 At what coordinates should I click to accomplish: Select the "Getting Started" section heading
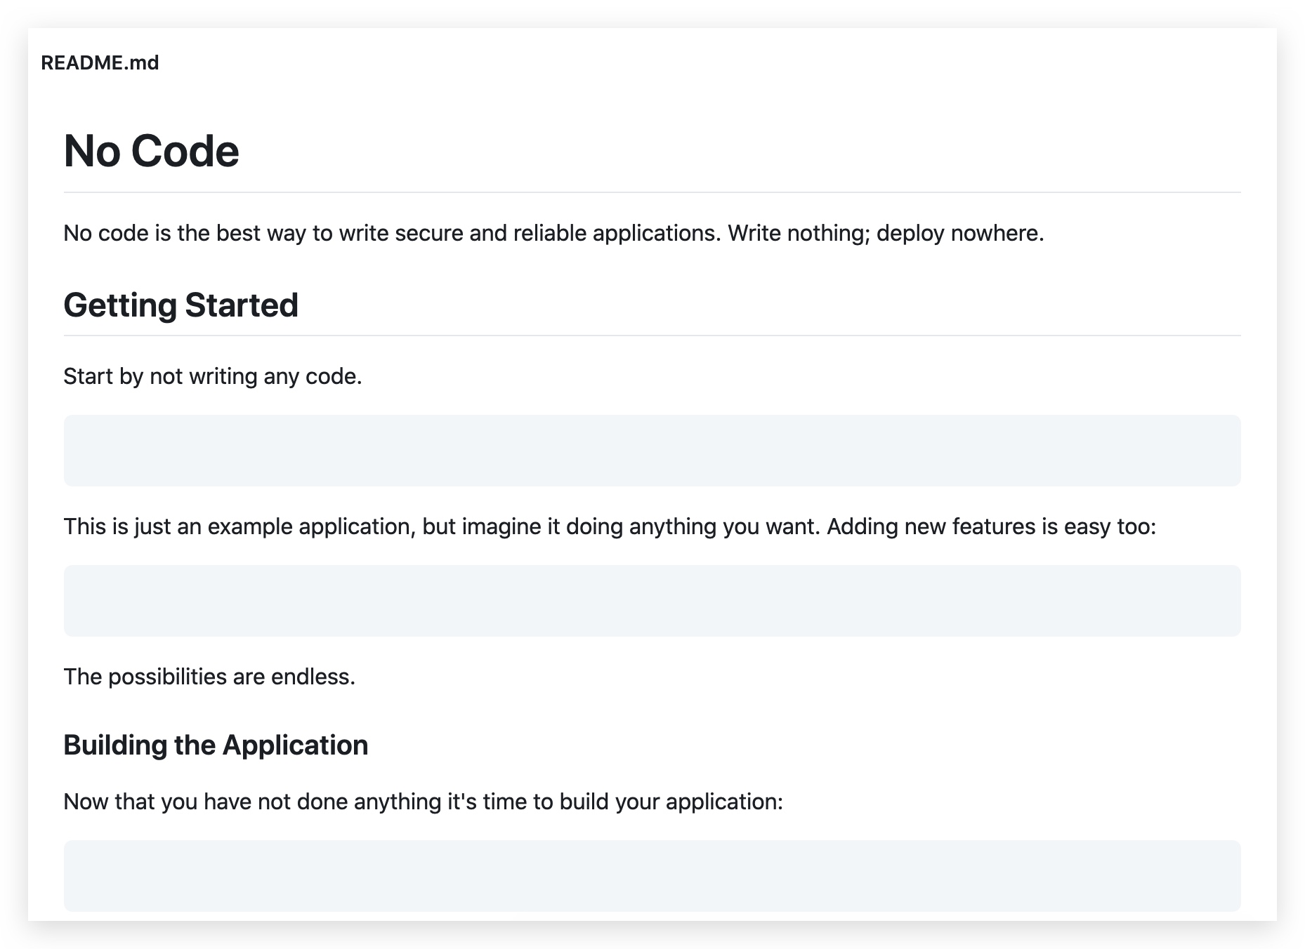click(x=181, y=305)
